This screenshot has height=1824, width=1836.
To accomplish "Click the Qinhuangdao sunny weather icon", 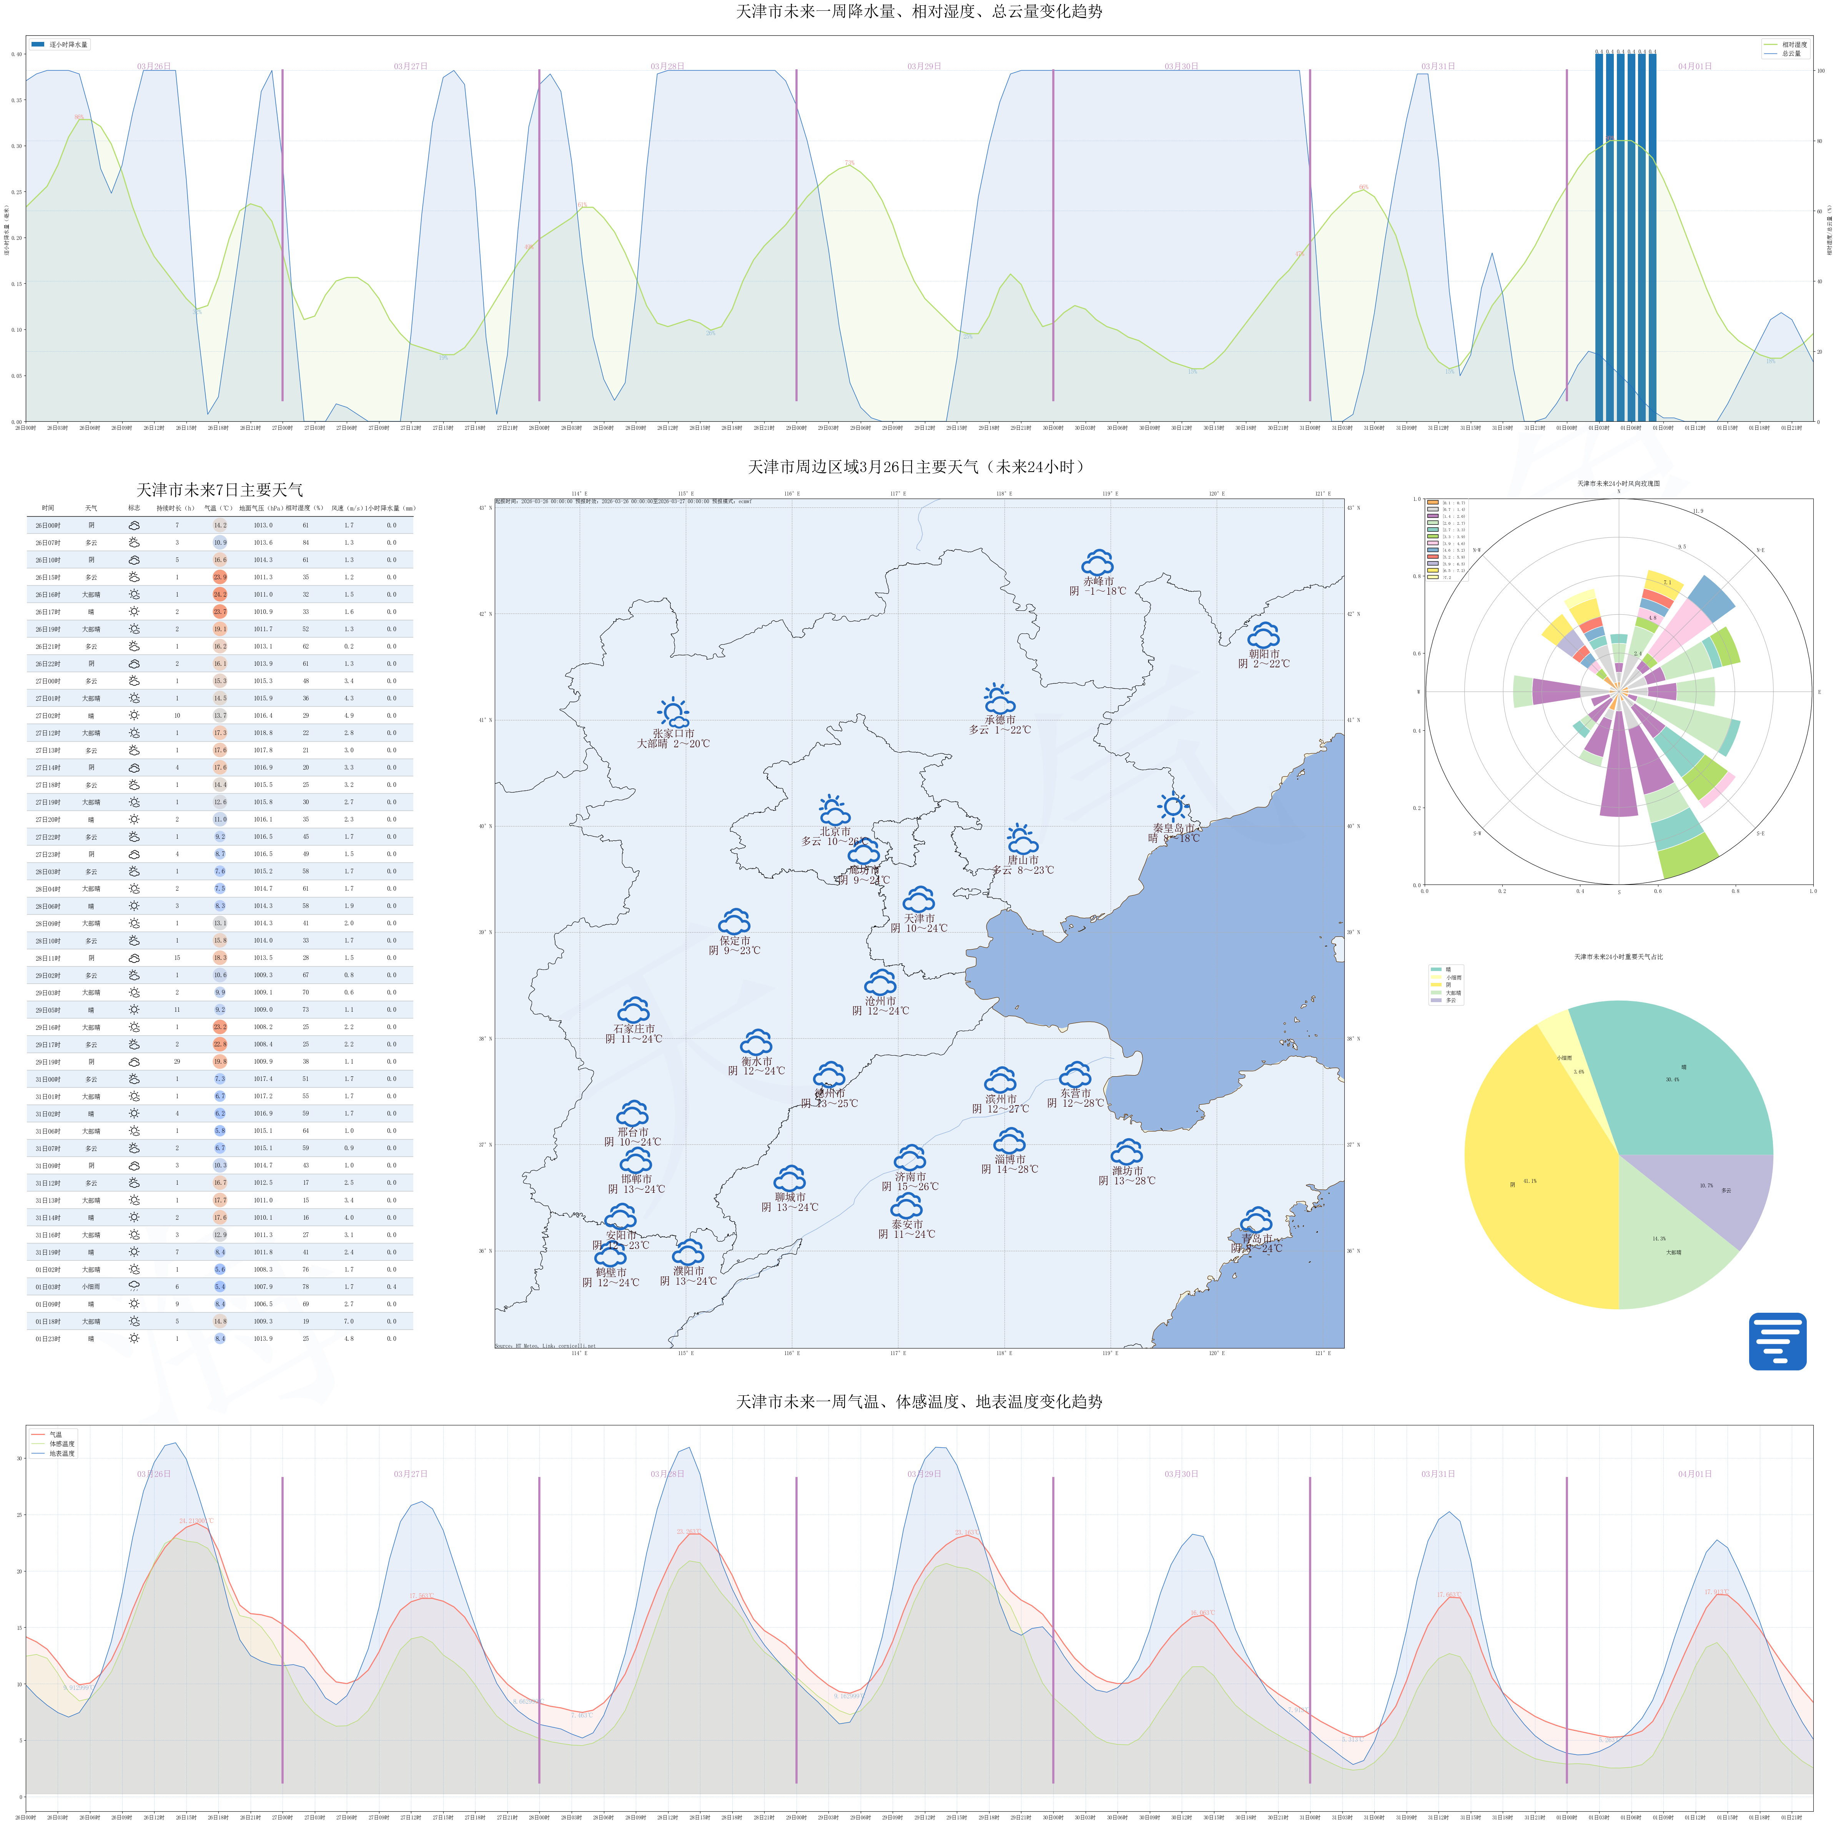I will (x=1173, y=807).
